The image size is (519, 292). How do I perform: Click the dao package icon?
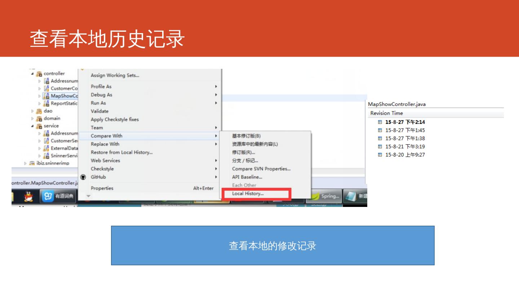[39, 111]
